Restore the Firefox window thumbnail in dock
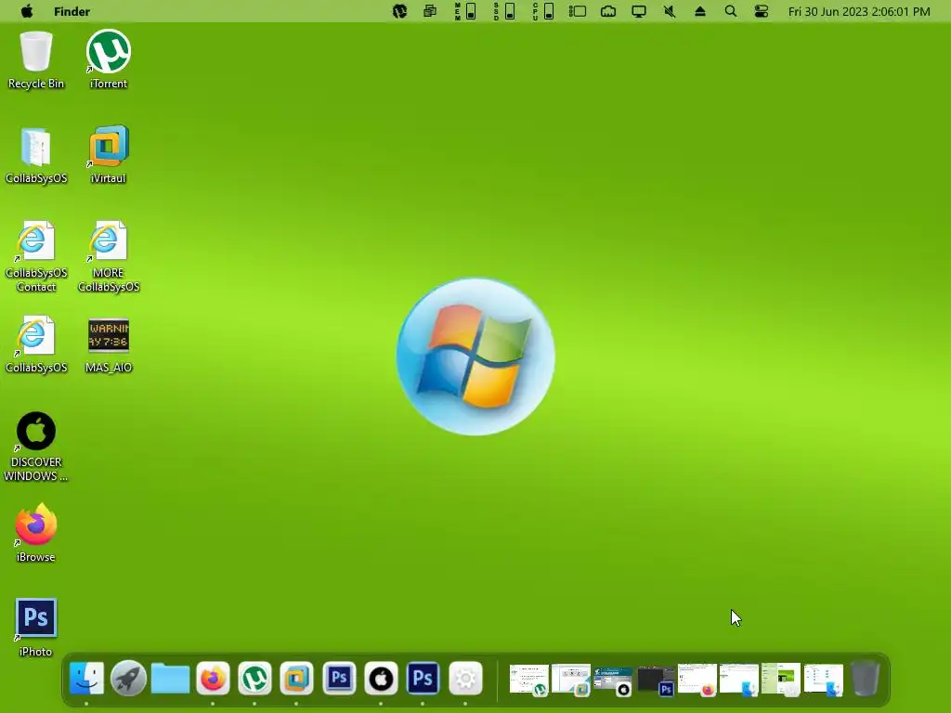This screenshot has height=713, width=951. coord(697,679)
